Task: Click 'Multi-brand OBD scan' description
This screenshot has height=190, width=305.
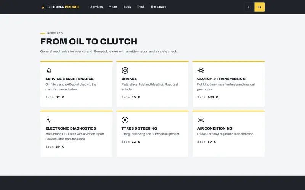Action: [x=75, y=136]
